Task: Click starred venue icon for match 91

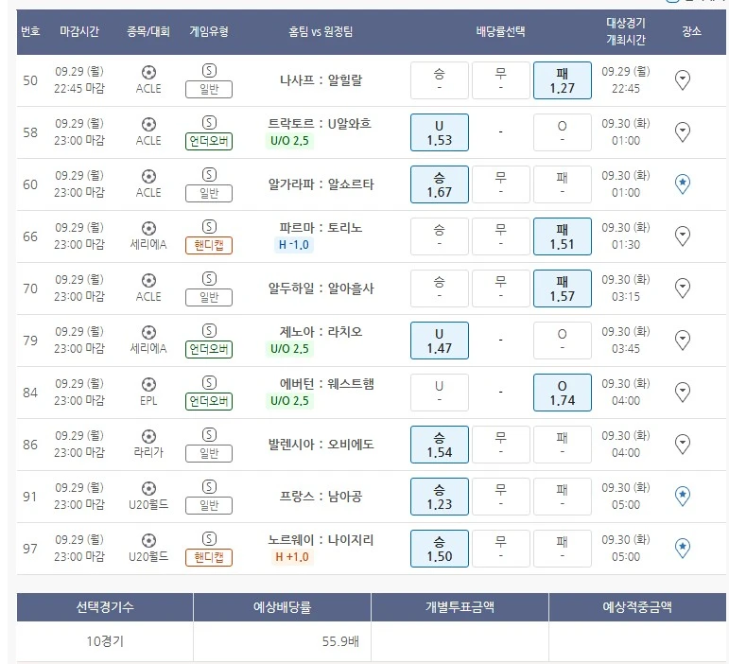Action: click(682, 496)
